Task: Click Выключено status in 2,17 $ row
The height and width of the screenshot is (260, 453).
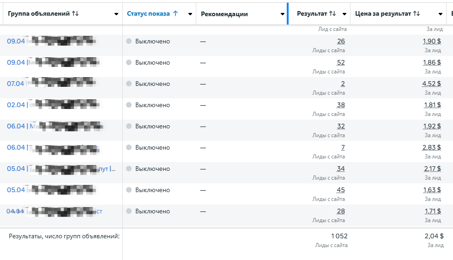Action: point(152,169)
